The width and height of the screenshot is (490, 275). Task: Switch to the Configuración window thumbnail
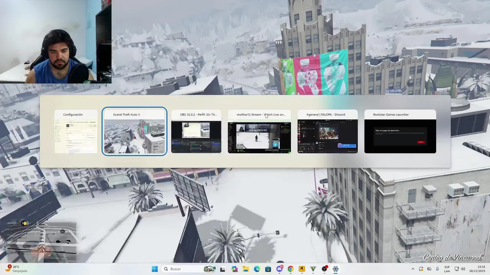[76, 131]
